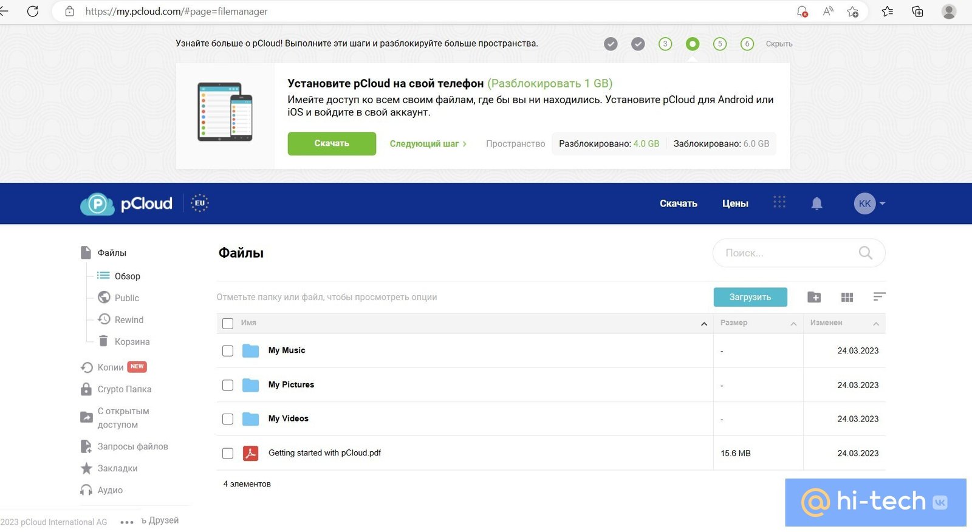Sort by the Имя column arrow
Screen dimensions: 972x532
704,324
